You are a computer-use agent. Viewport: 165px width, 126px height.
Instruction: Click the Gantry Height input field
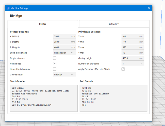(130, 58)
